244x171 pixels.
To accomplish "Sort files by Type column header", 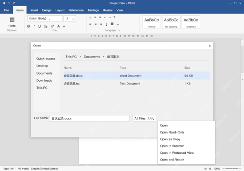I will pos(123,68).
